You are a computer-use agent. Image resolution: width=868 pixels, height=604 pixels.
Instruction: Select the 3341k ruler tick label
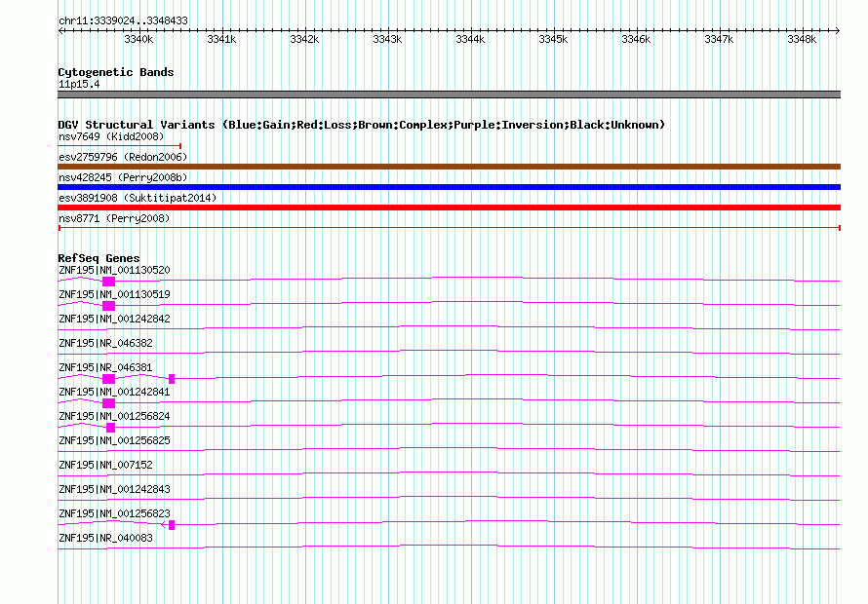pyautogui.click(x=221, y=39)
